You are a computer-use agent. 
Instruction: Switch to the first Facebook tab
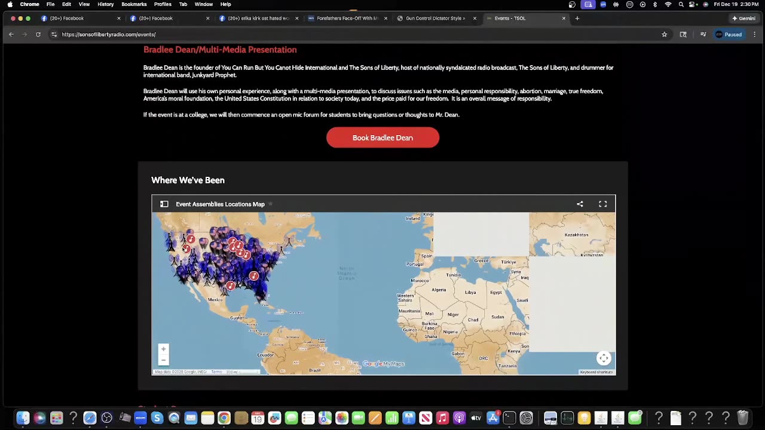(x=79, y=19)
